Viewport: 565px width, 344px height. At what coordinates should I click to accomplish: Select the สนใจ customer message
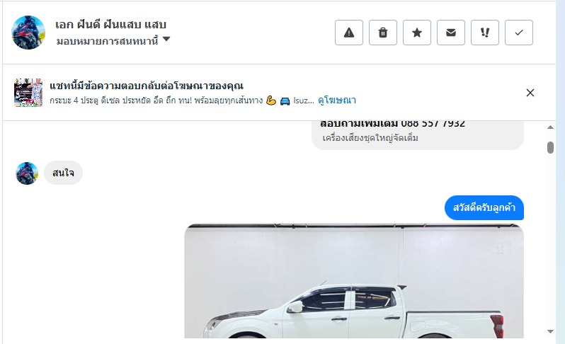click(64, 173)
